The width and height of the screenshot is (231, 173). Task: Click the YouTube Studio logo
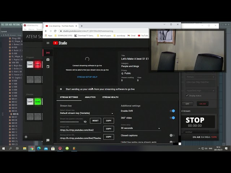click(x=60, y=43)
